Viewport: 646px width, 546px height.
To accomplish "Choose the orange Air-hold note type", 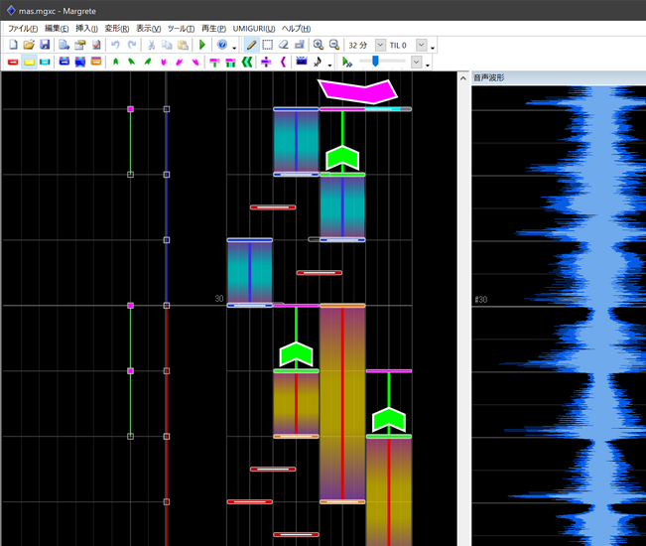I will [96, 62].
